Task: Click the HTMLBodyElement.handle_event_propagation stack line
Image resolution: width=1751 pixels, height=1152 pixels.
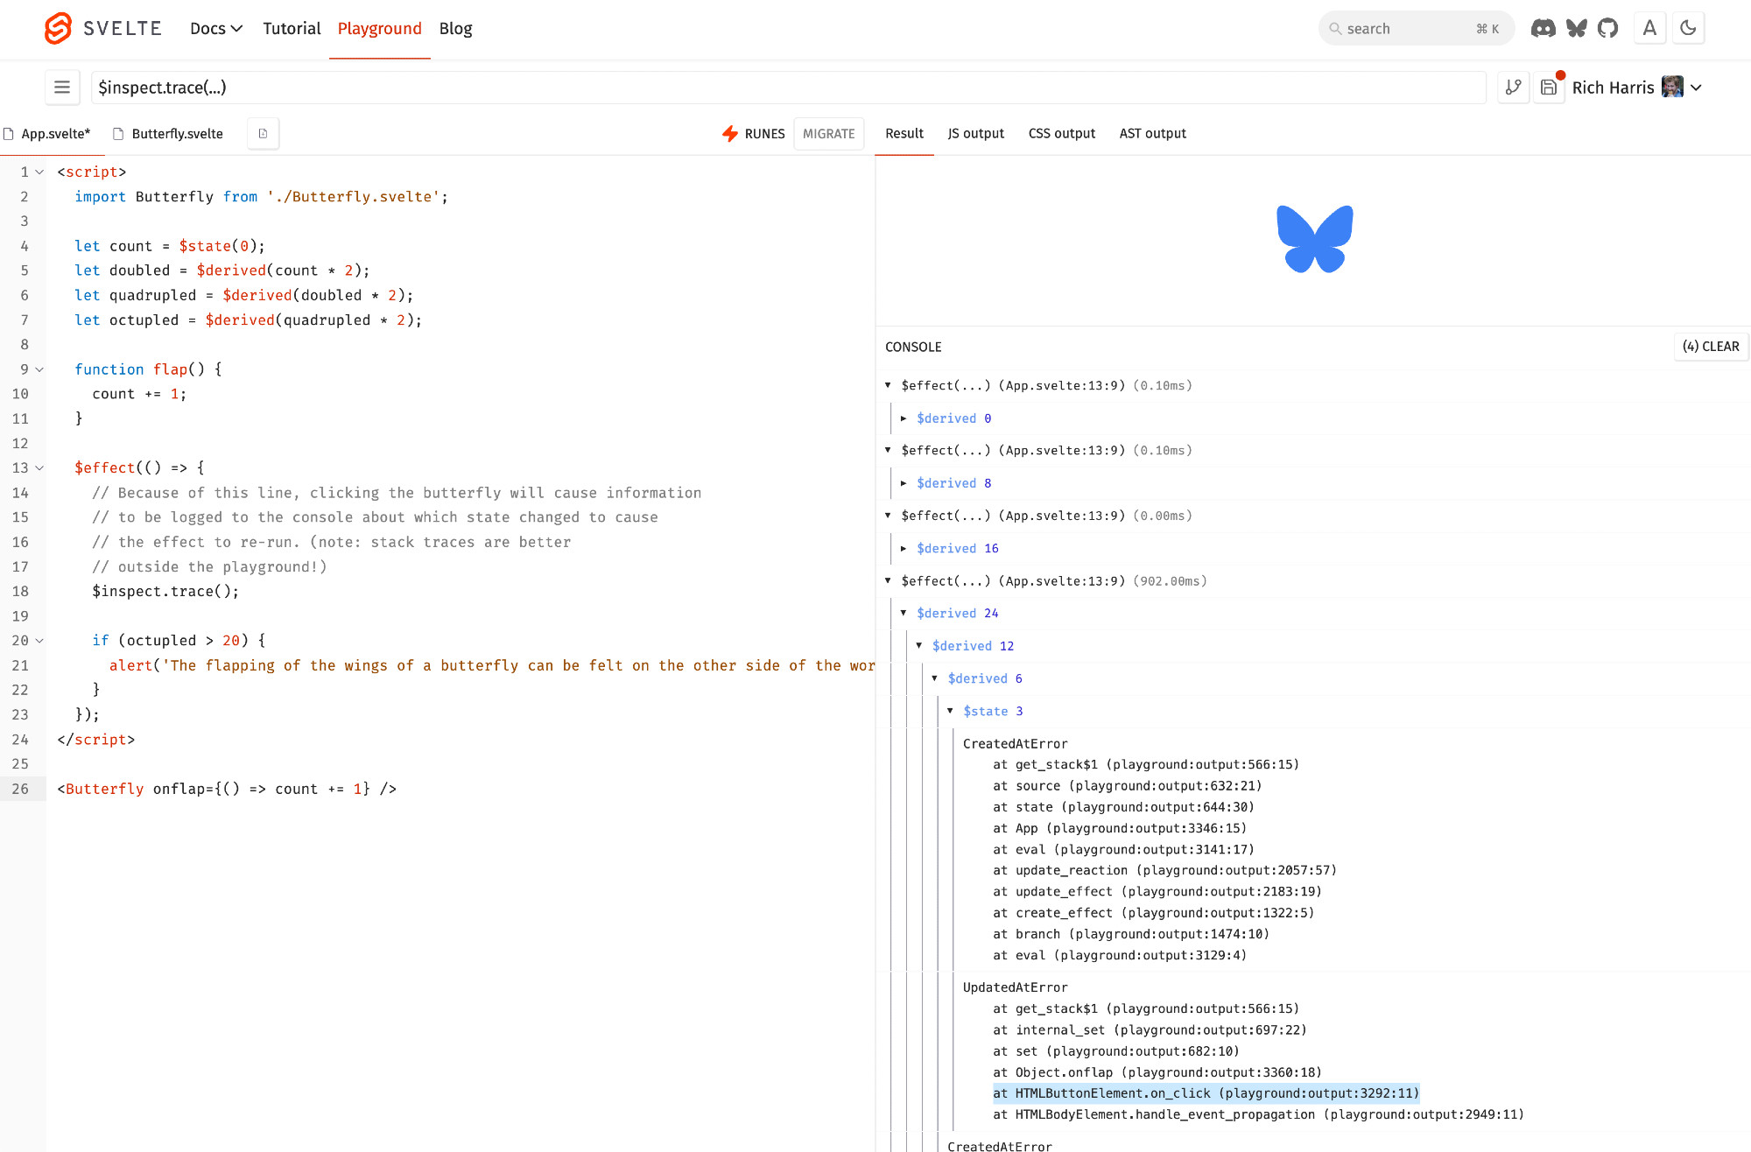Action: 1258,1114
